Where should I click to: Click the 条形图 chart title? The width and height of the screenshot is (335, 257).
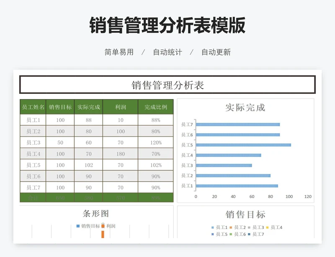(96, 213)
